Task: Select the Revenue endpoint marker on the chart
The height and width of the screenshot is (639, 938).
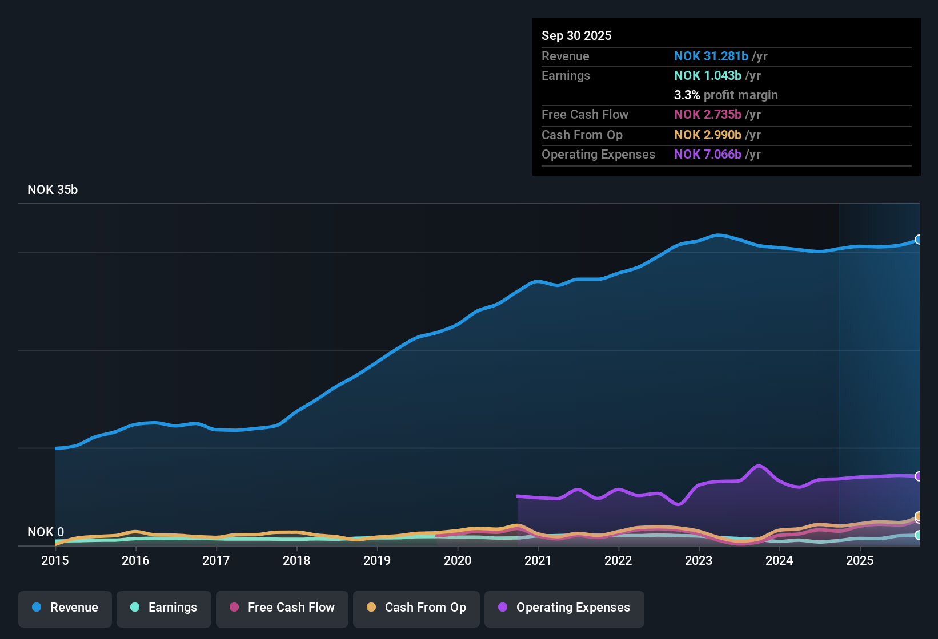Action: (919, 240)
